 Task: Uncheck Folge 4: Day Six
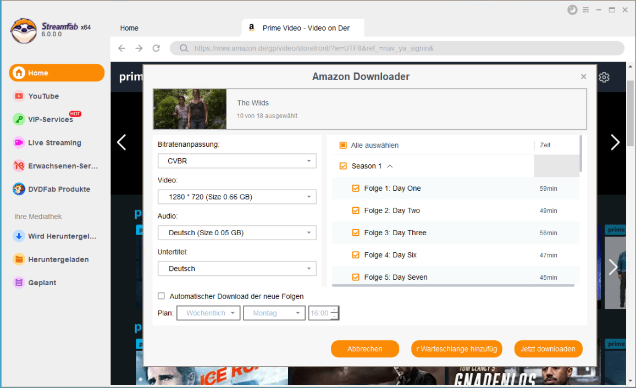pyautogui.click(x=356, y=255)
